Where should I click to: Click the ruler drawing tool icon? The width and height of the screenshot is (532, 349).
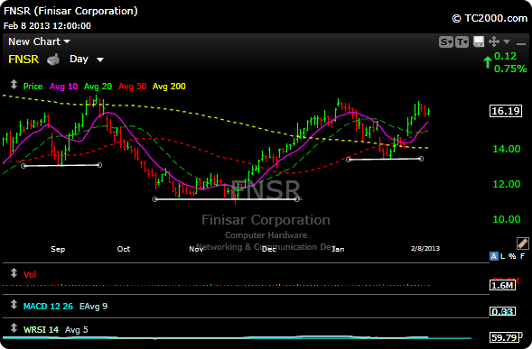point(522,243)
